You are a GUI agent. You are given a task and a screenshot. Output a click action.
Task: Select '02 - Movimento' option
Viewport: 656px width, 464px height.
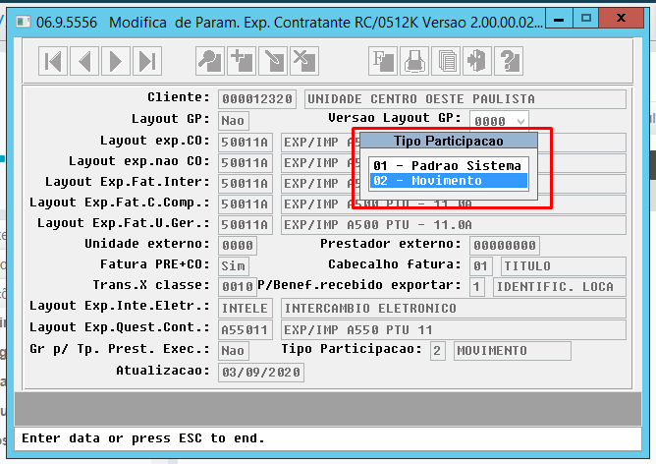point(449,181)
